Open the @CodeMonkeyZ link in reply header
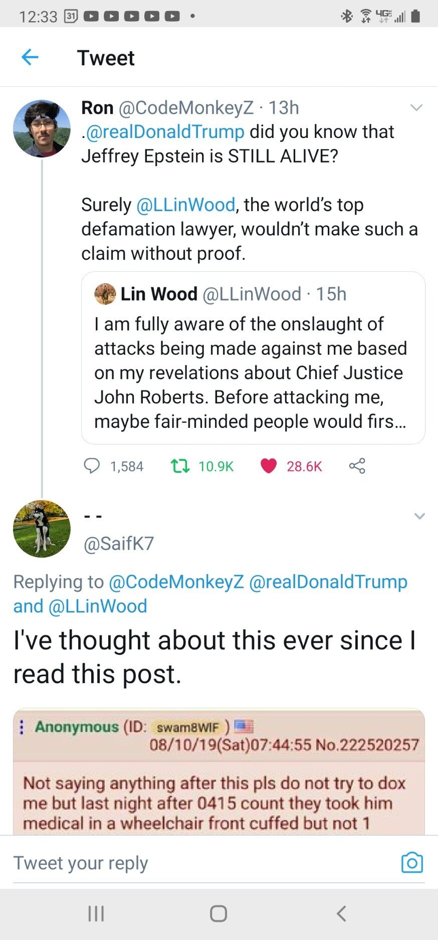438x940 pixels. point(176,582)
